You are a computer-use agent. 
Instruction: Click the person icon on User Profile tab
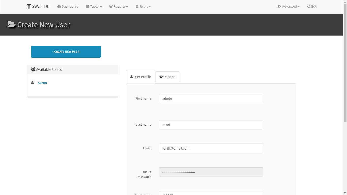click(x=131, y=77)
